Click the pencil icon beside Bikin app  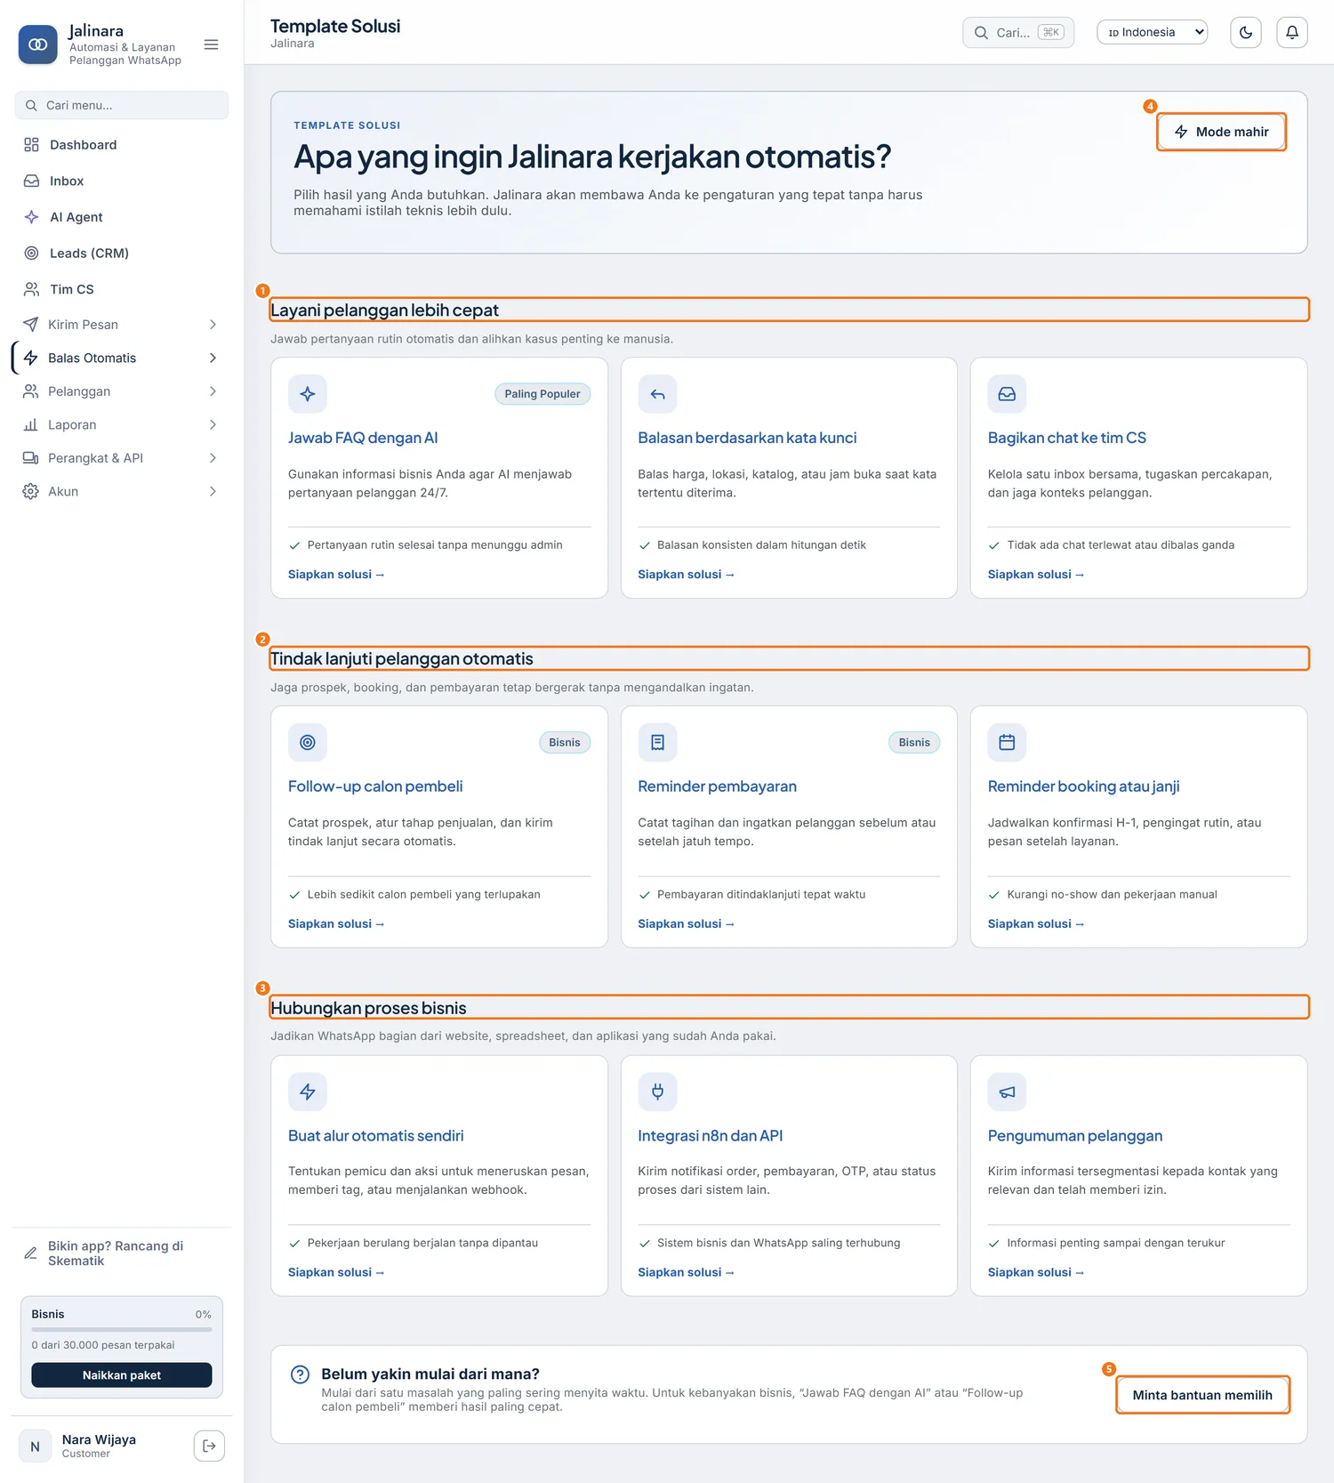click(30, 1253)
